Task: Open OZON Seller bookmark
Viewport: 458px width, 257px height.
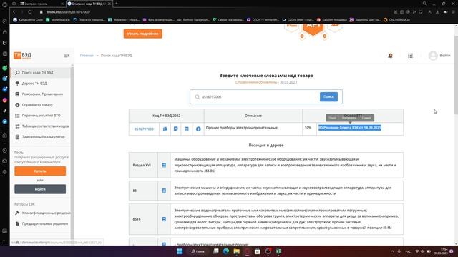Action: point(298,19)
